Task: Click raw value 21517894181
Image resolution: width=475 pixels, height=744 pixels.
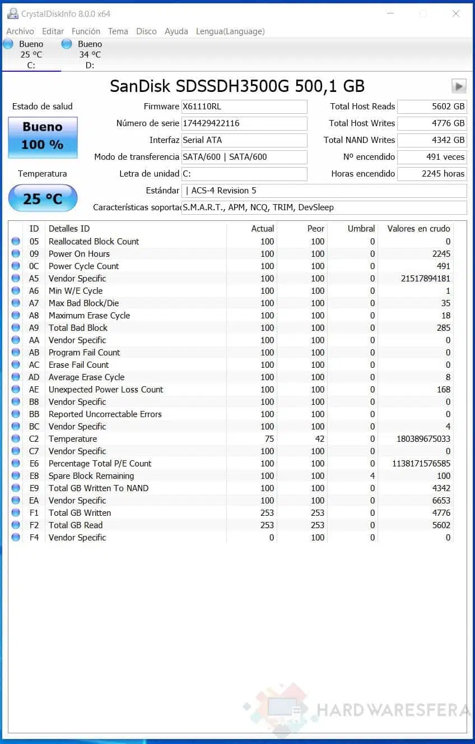Action: (426, 279)
